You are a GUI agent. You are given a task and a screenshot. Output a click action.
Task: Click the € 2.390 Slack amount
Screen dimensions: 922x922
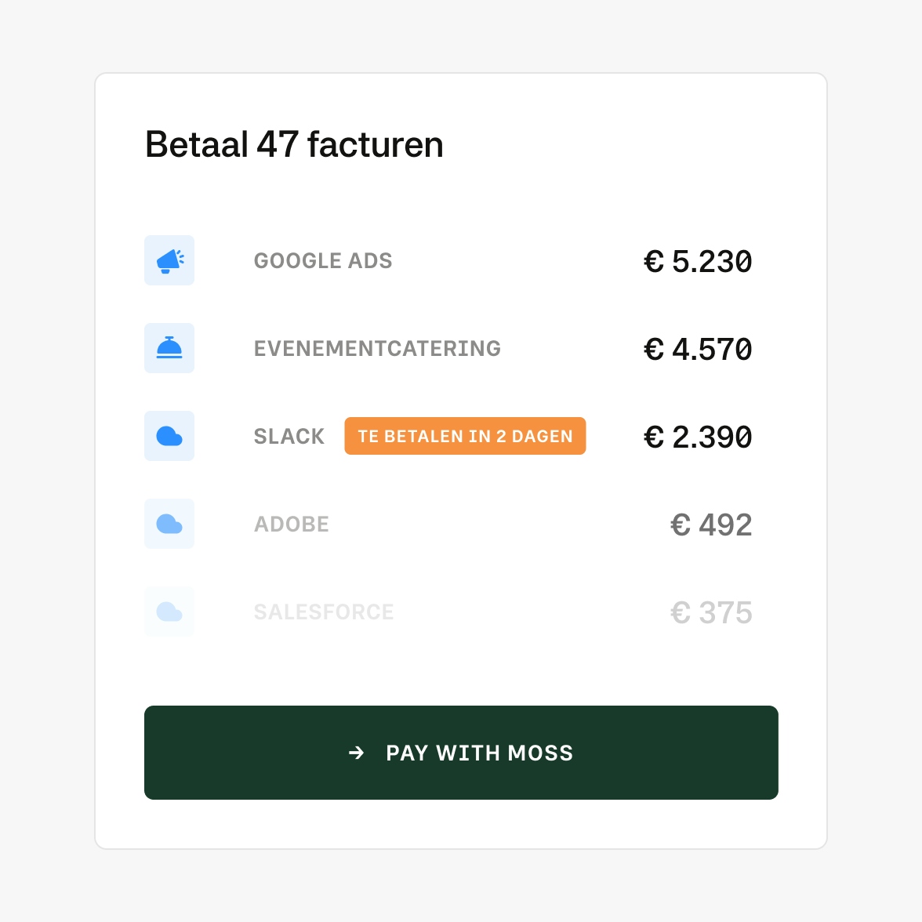pyautogui.click(x=698, y=437)
